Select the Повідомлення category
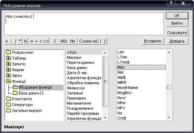194x133 pixels. [84, 108]
